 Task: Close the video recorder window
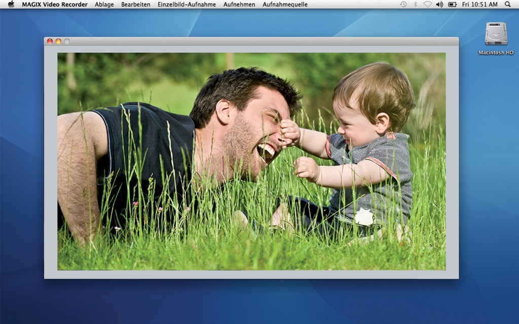point(50,41)
